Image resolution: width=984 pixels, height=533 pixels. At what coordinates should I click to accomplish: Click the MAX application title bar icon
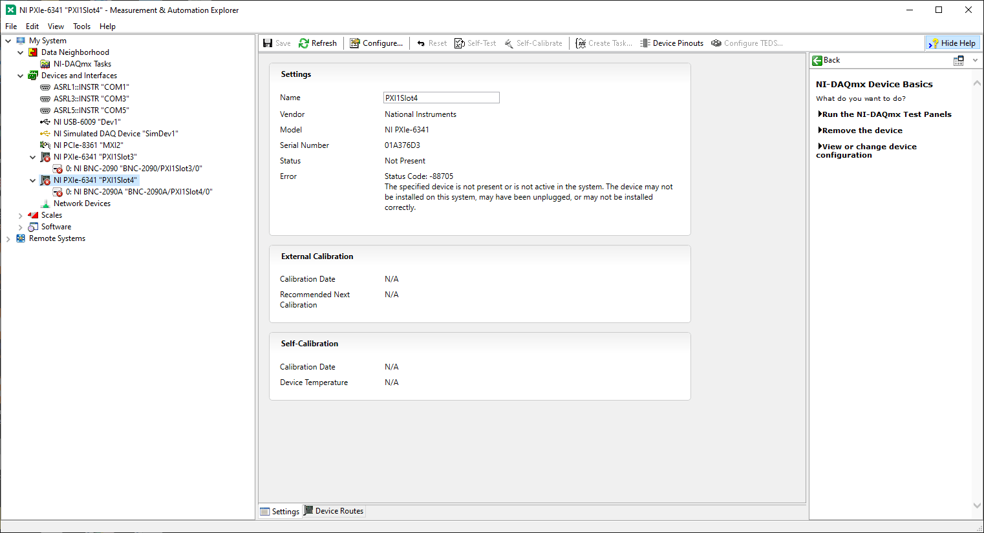10,10
